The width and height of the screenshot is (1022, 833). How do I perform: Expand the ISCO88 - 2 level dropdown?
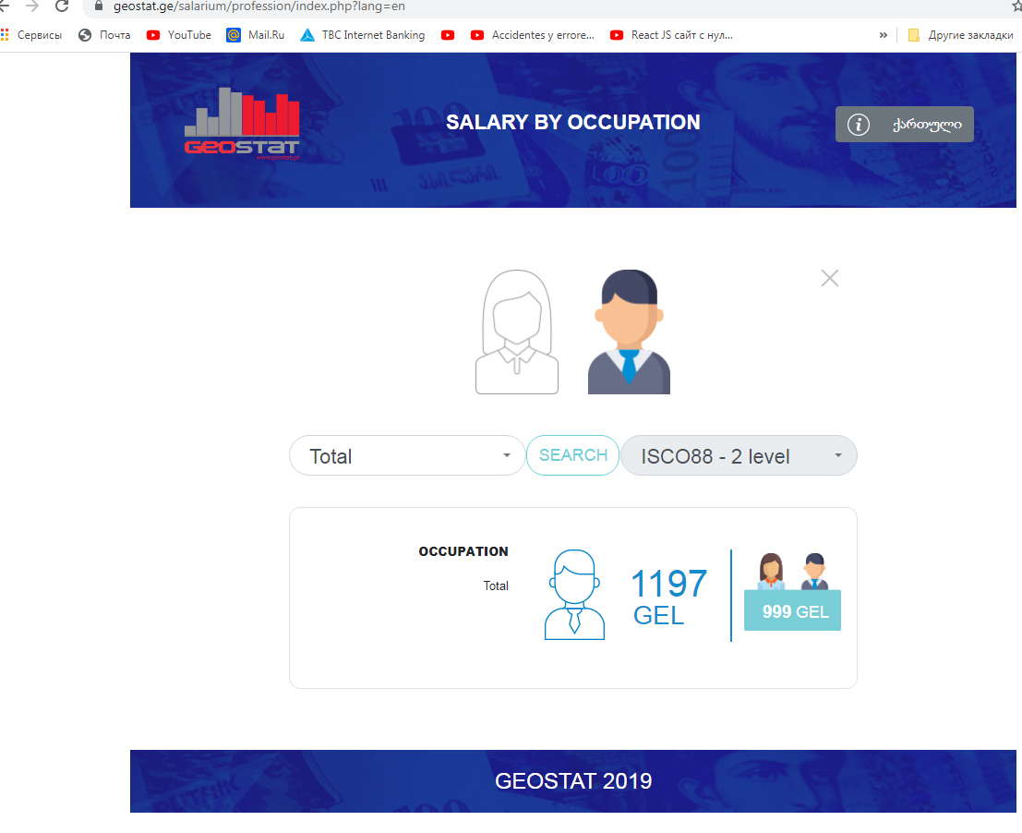point(739,455)
